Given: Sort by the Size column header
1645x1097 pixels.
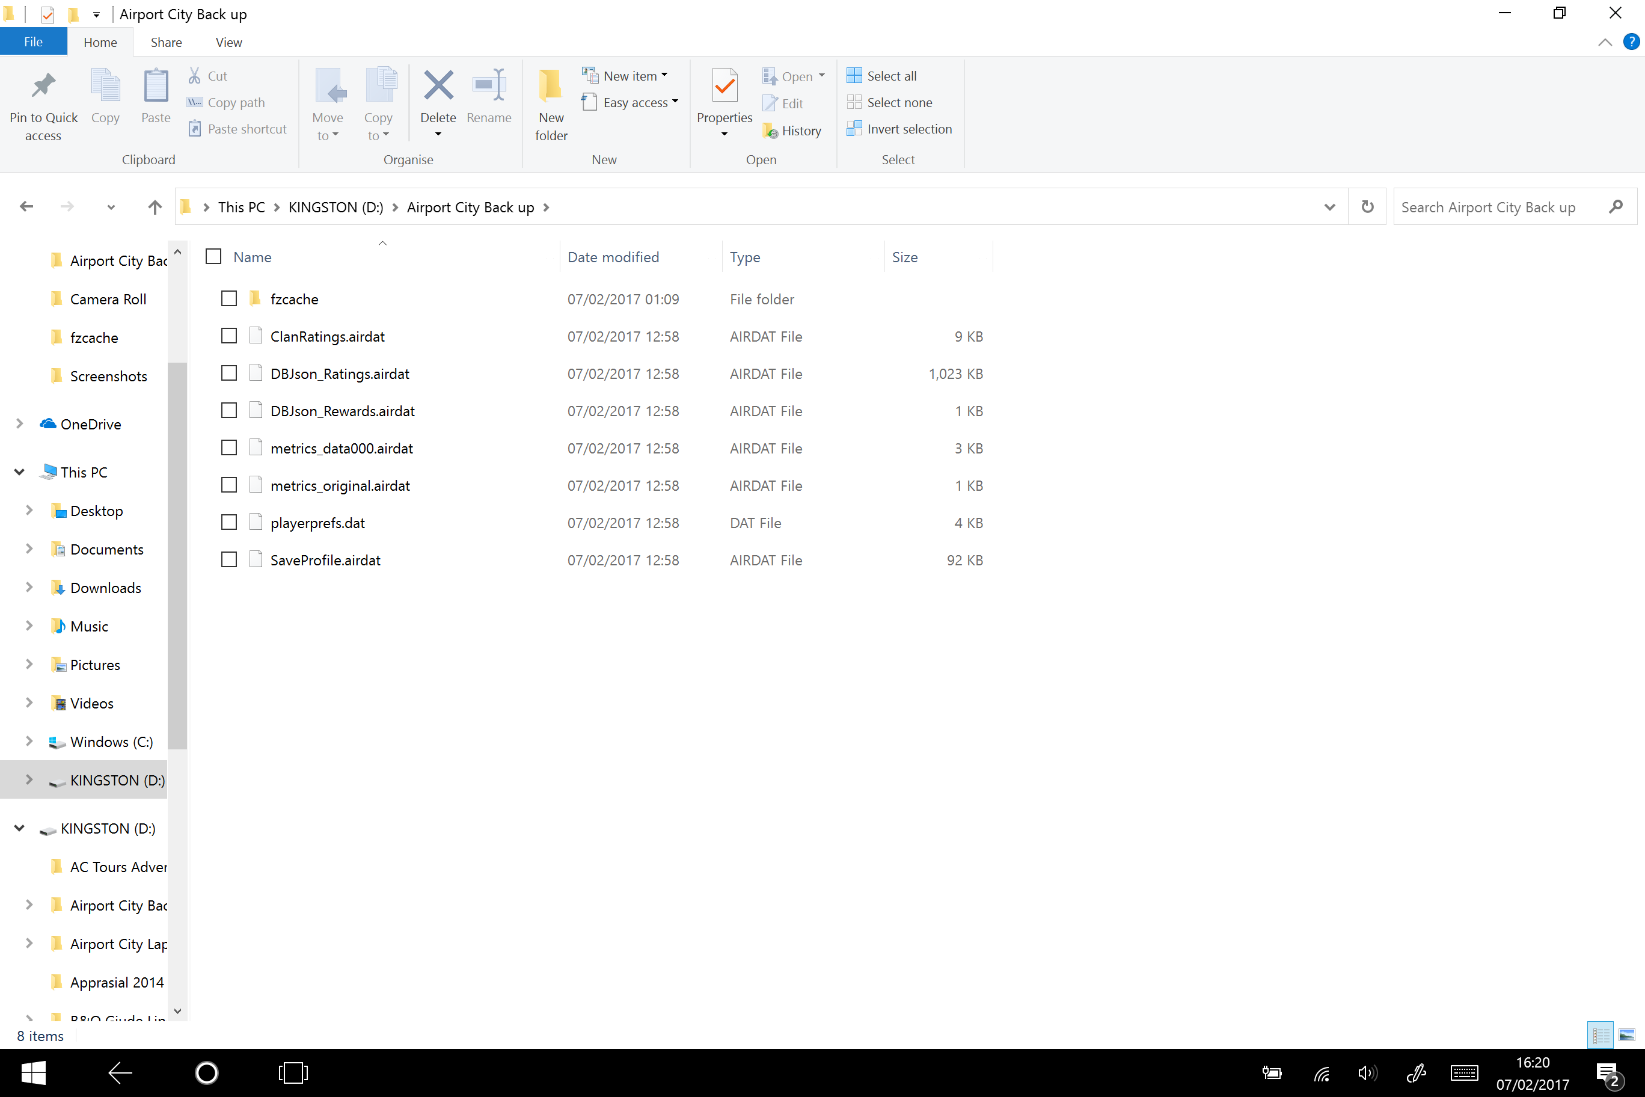Looking at the screenshot, I should (x=939, y=257).
